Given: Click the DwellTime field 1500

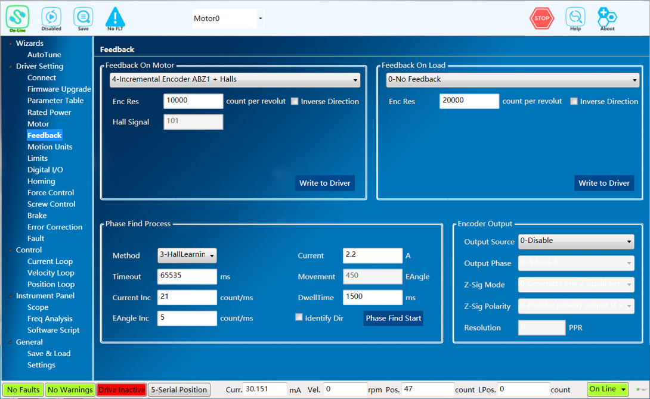Looking at the screenshot, I should pos(373,297).
